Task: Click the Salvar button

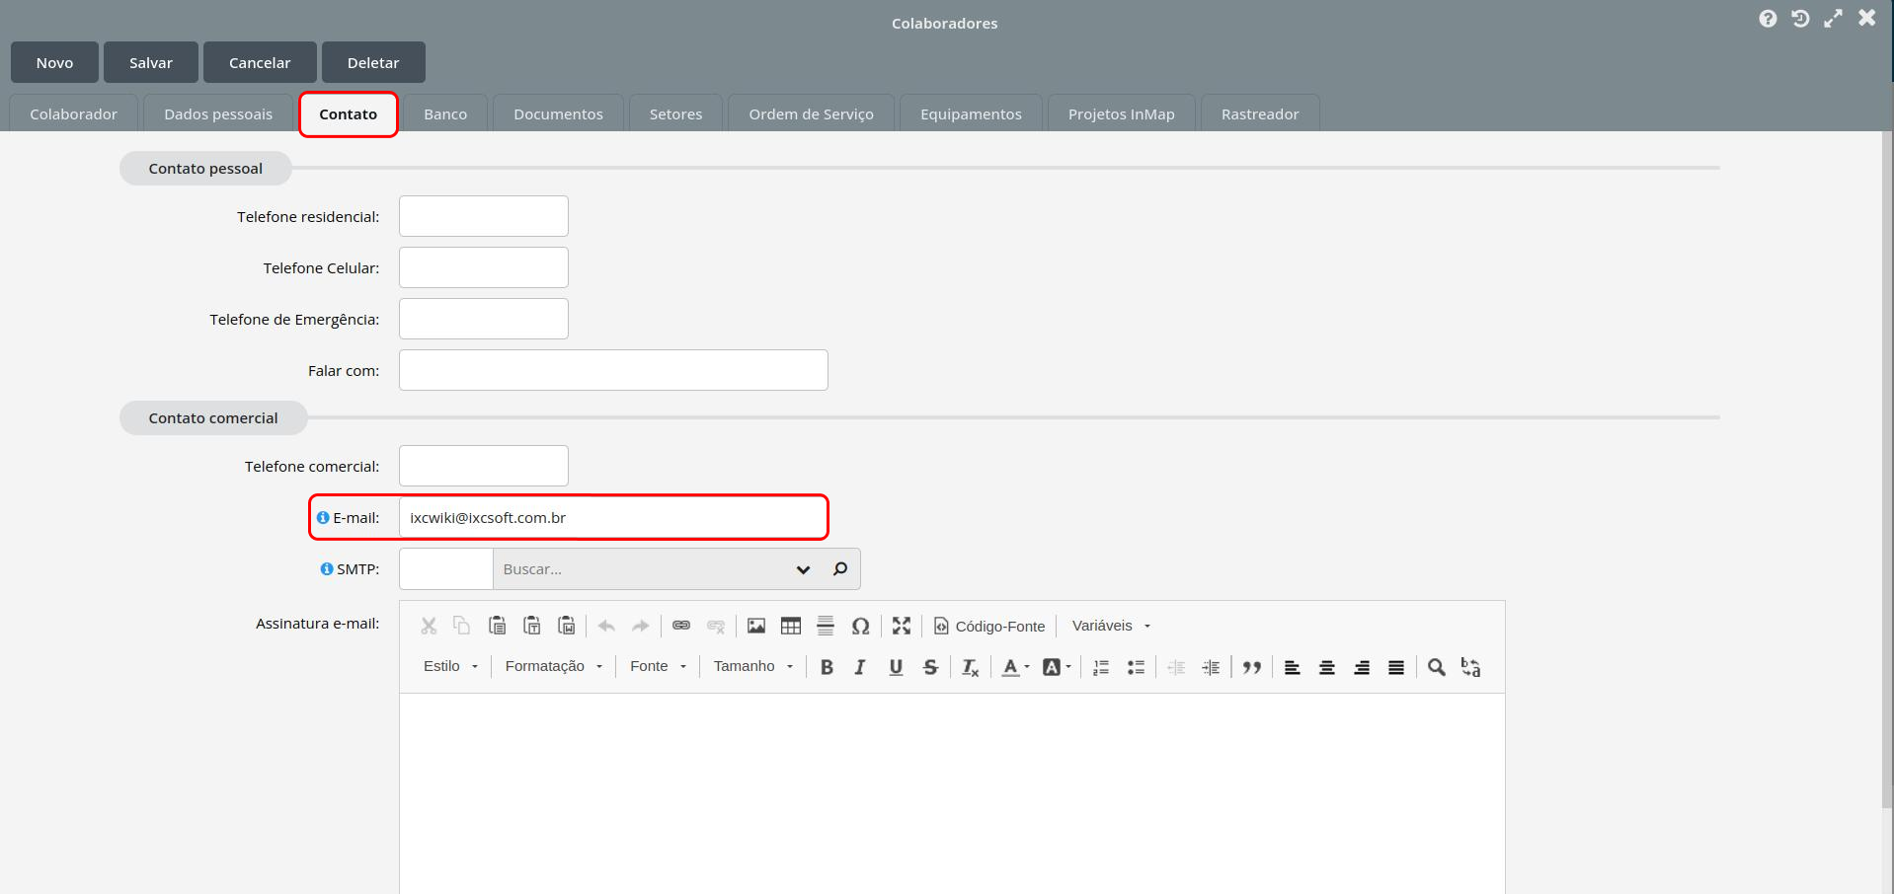Action: coord(151,62)
